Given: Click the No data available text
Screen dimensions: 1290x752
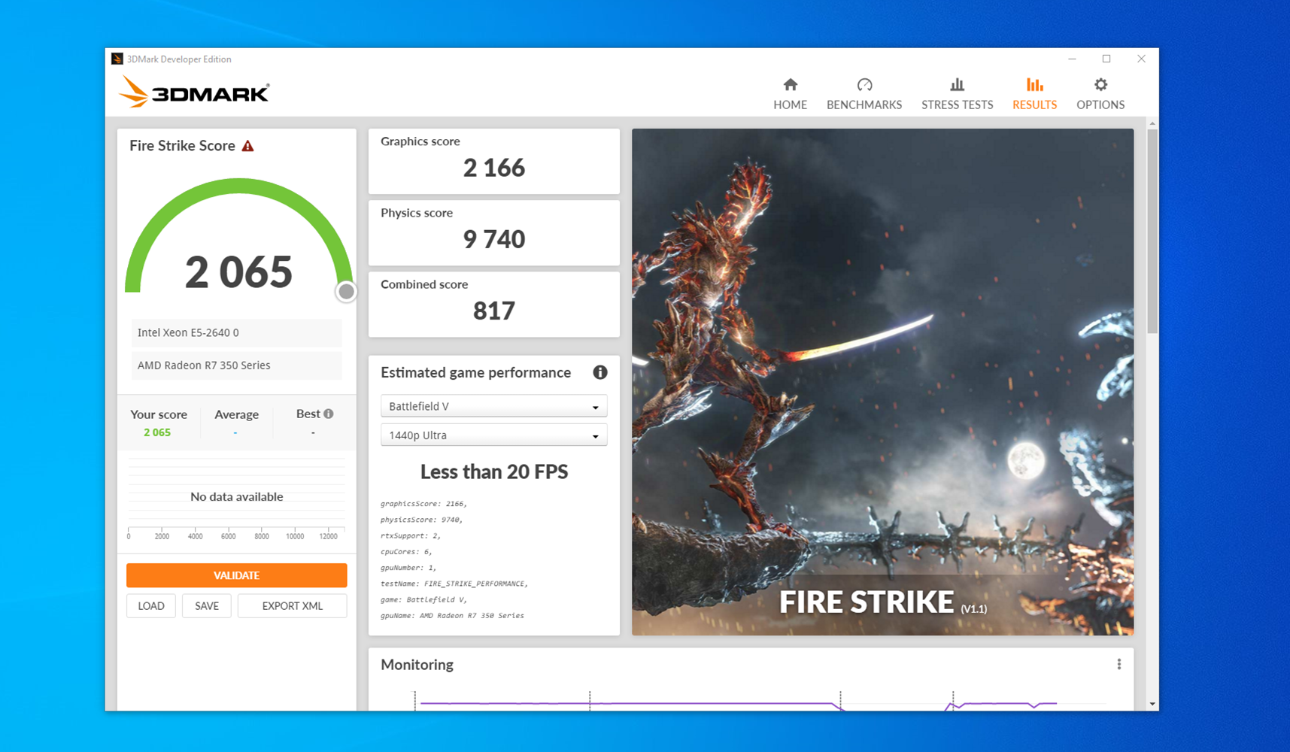Looking at the screenshot, I should (236, 496).
